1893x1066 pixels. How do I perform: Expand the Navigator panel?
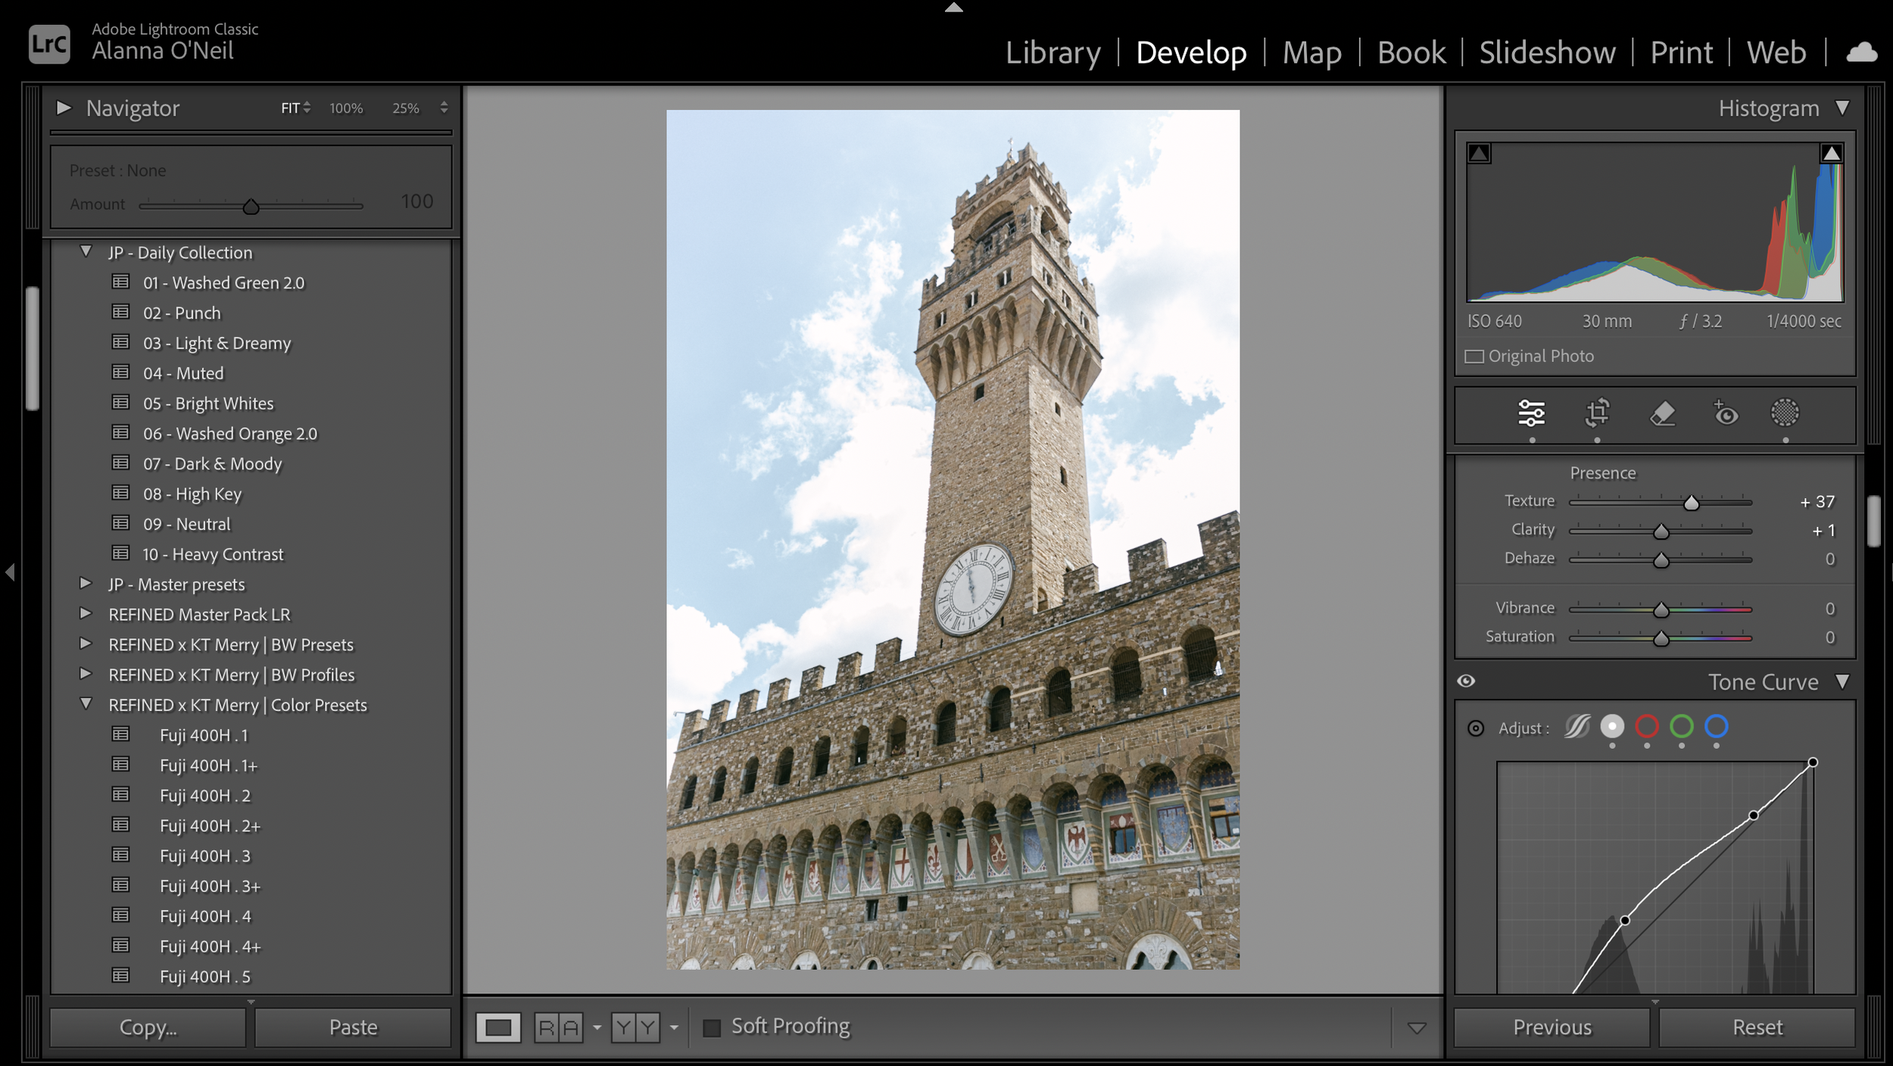[x=64, y=108]
